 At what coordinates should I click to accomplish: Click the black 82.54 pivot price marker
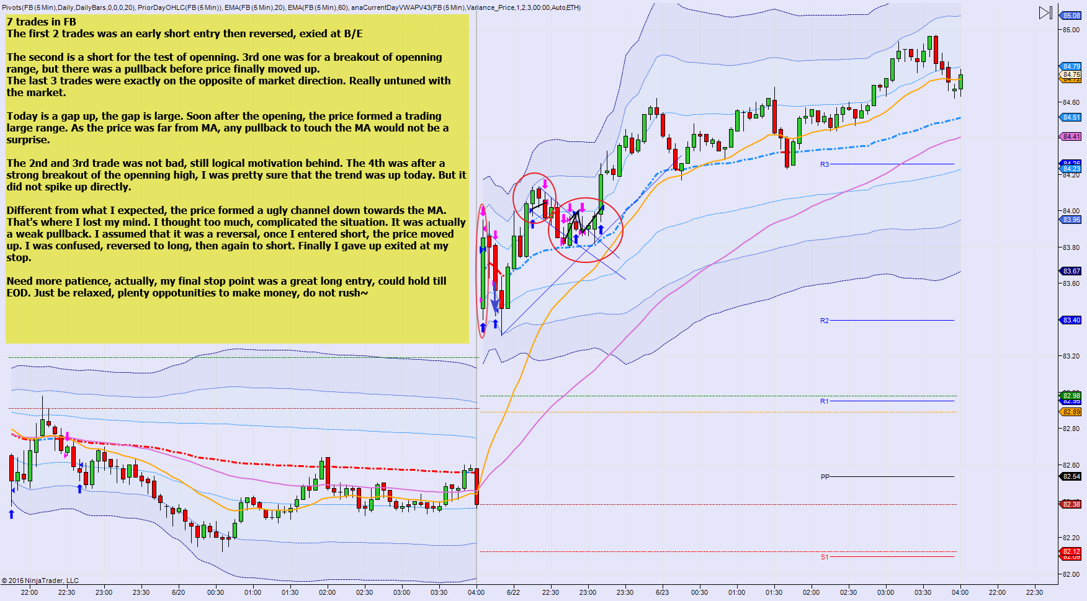1071,476
